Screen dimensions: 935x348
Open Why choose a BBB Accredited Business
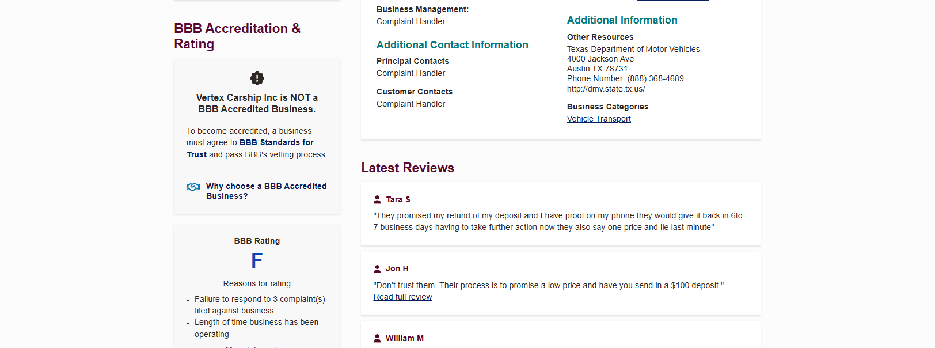(266, 191)
